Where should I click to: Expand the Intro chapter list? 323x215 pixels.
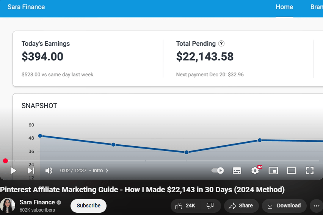[100, 171]
